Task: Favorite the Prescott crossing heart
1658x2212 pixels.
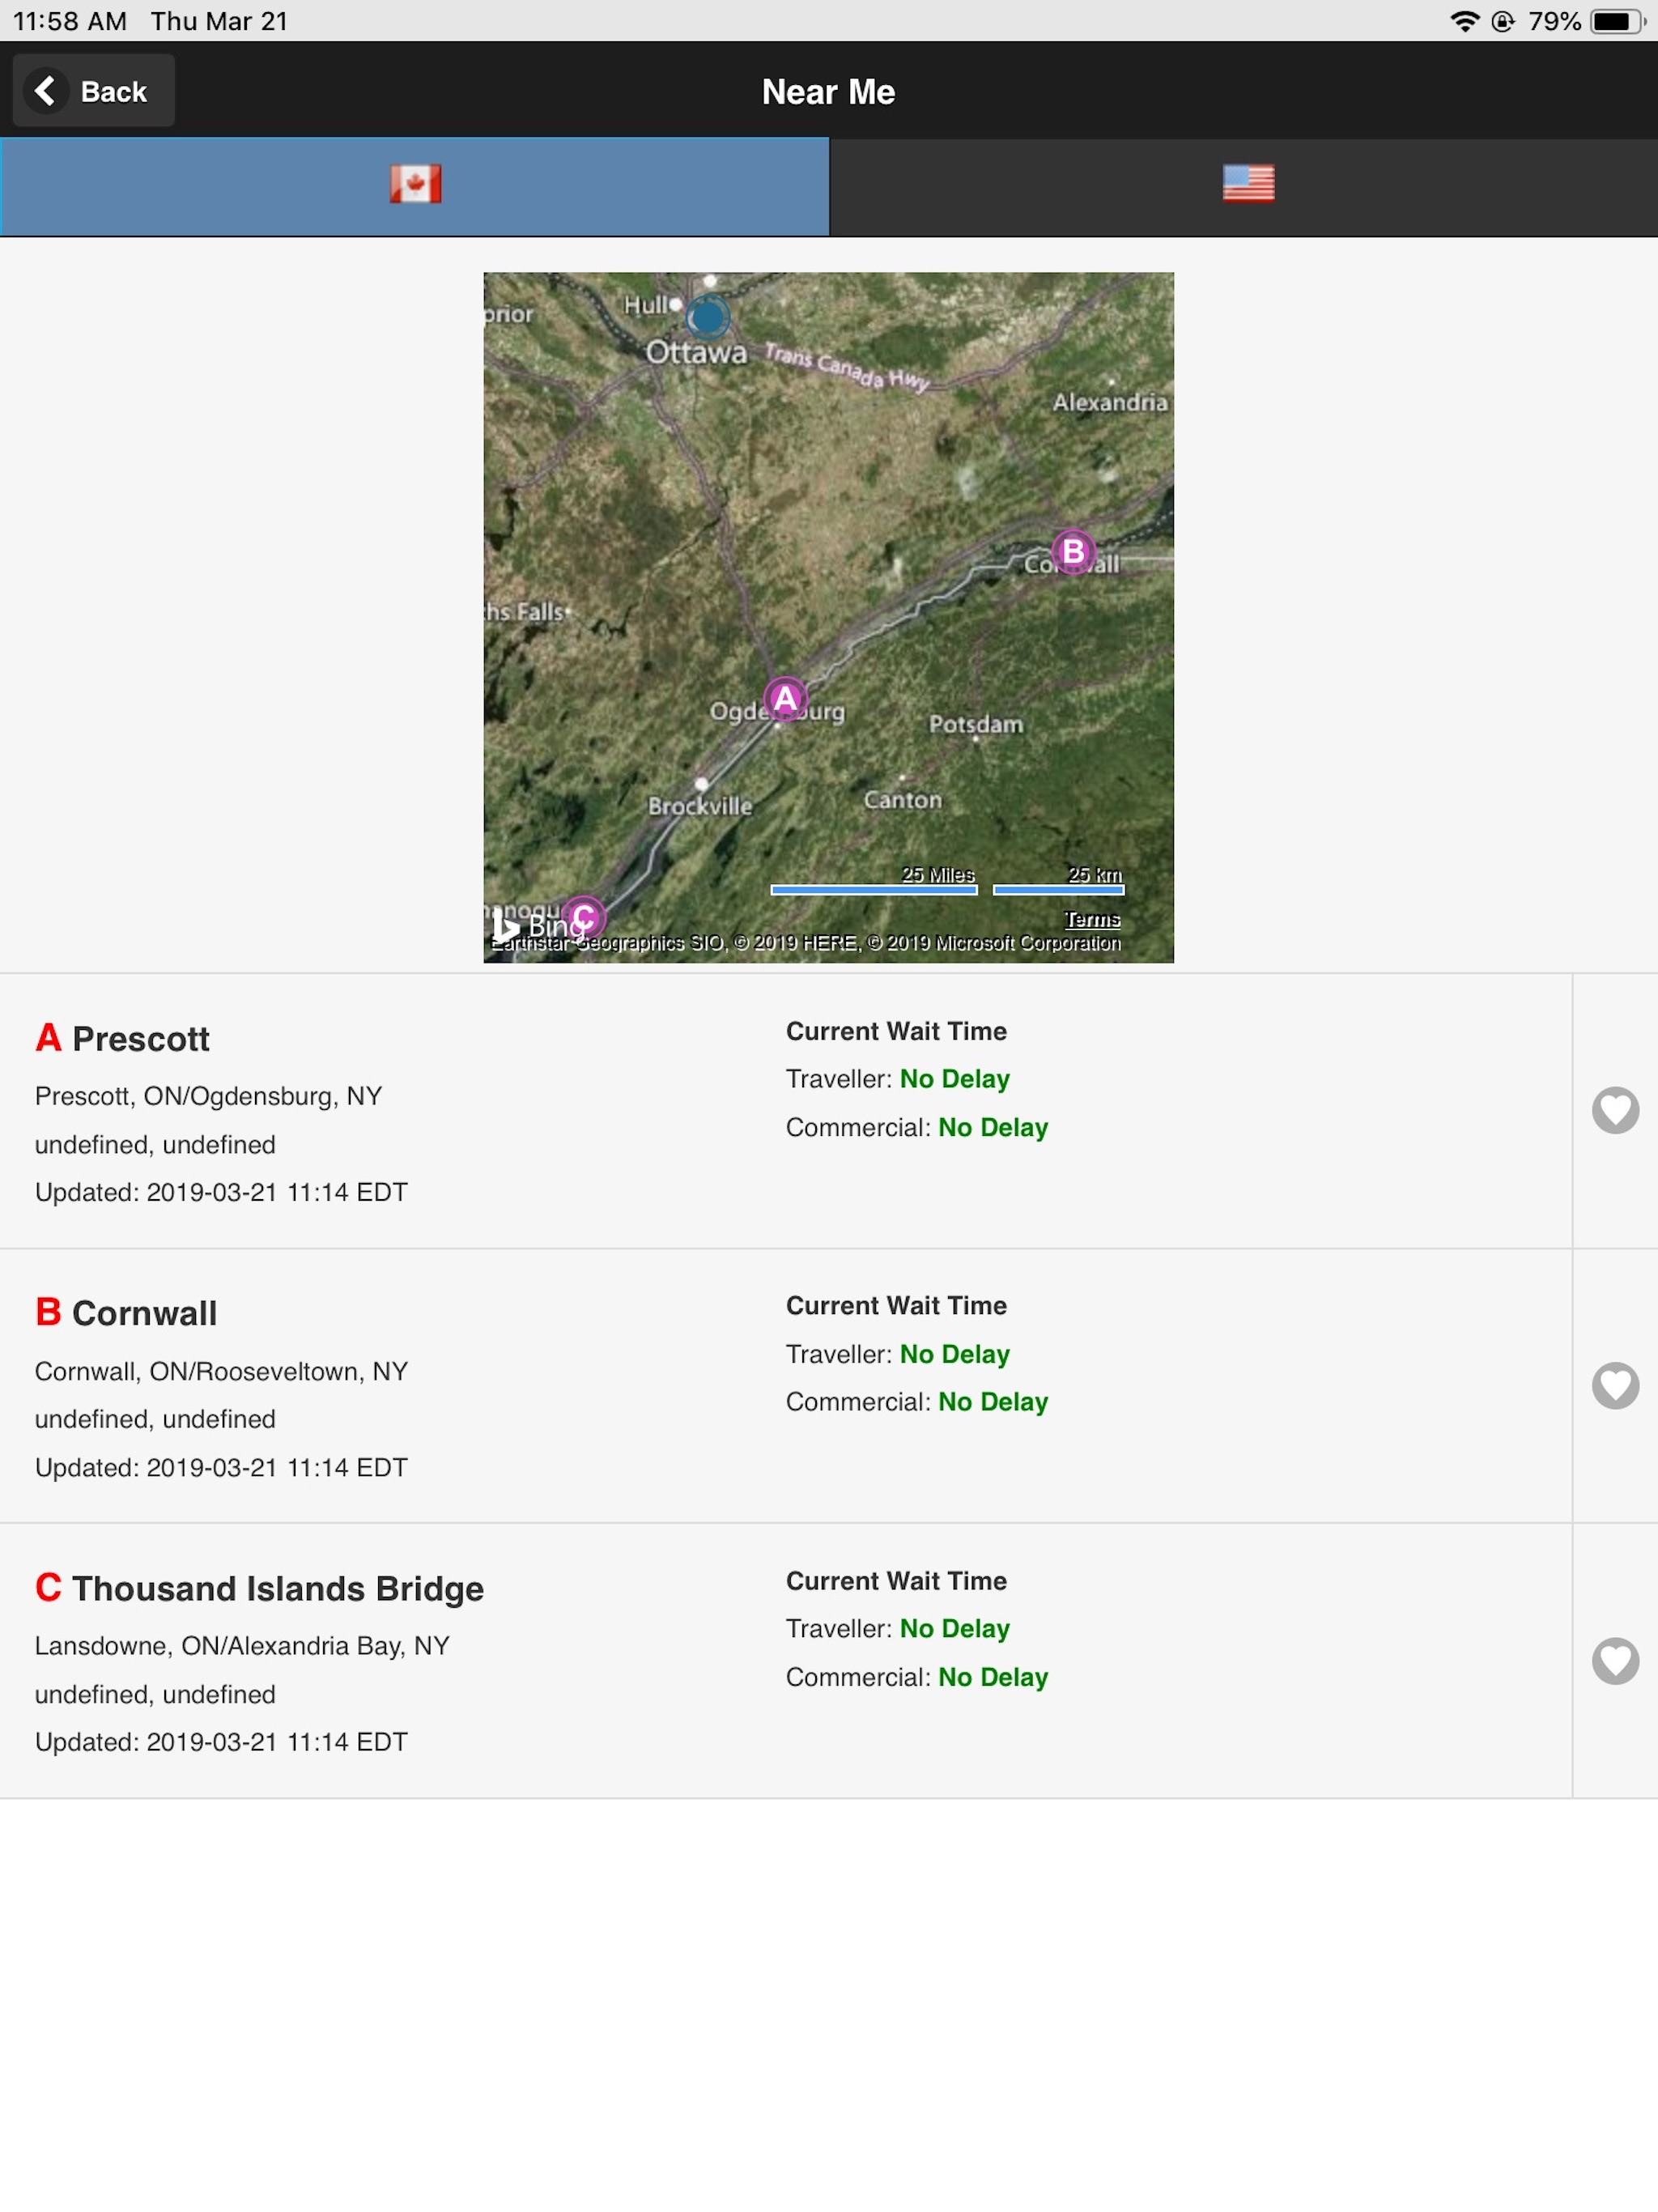Action: tap(1614, 1110)
